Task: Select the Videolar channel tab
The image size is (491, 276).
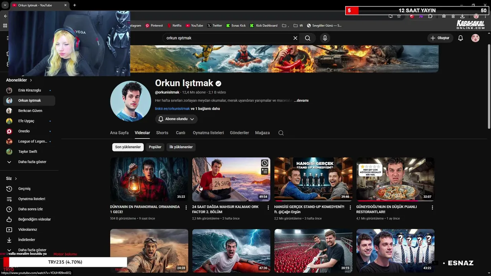Action: point(142,133)
